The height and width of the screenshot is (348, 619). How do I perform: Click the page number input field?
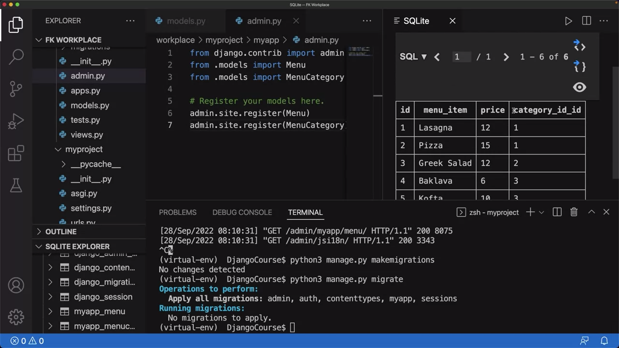[x=461, y=57]
